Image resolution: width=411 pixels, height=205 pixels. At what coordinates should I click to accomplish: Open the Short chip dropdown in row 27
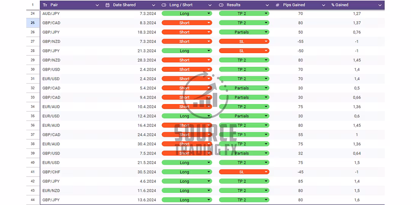[x=209, y=41]
